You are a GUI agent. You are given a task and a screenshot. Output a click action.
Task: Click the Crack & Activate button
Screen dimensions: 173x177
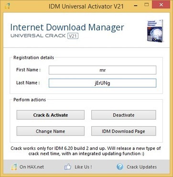tap(51, 115)
